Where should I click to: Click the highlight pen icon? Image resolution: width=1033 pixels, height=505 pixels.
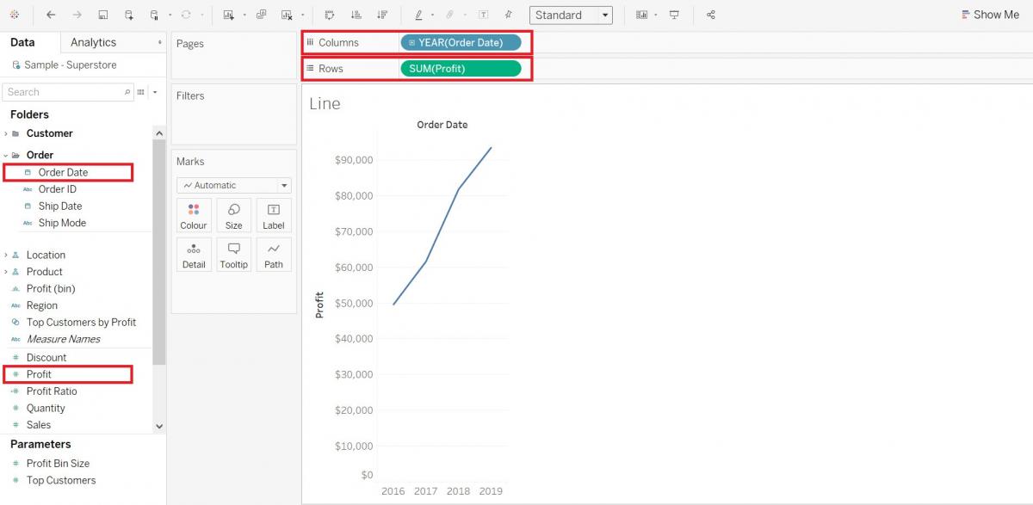point(418,15)
